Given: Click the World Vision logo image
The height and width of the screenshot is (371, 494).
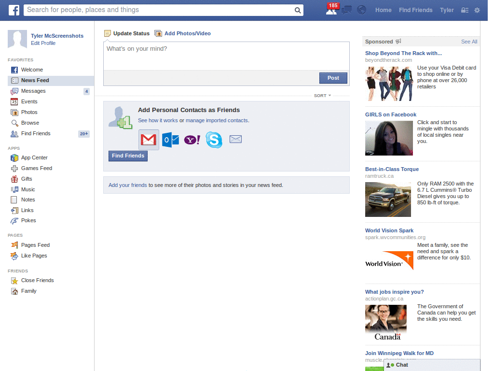Looking at the screenshot, I should [389, 260].
